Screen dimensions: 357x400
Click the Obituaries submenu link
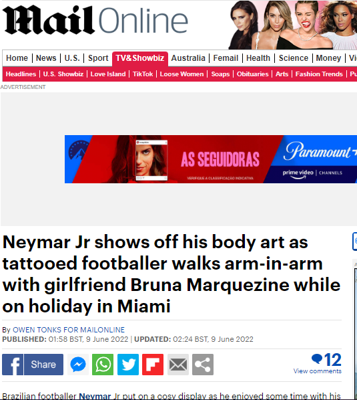[x=253, y=74]
